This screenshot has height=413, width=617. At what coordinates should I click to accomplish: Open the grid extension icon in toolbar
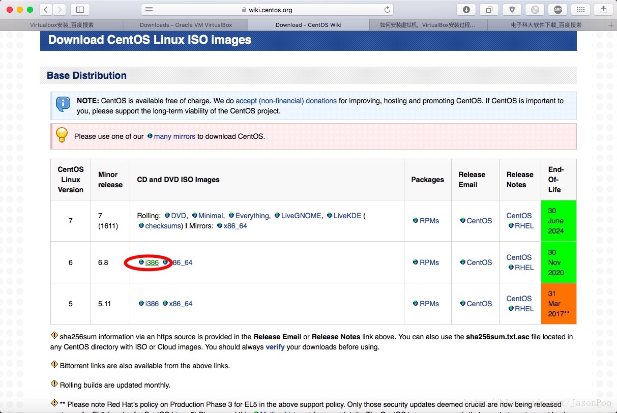[580, 9]
